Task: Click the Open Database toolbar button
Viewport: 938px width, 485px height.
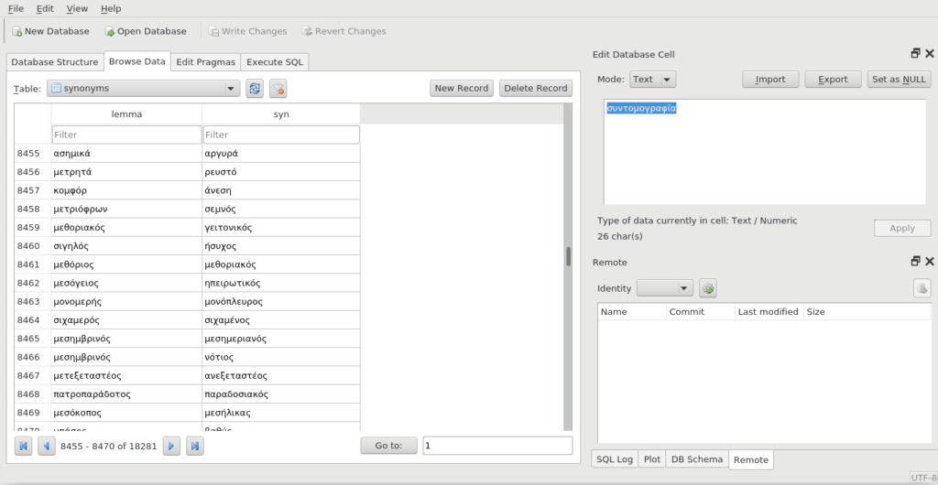Action: 146,31
